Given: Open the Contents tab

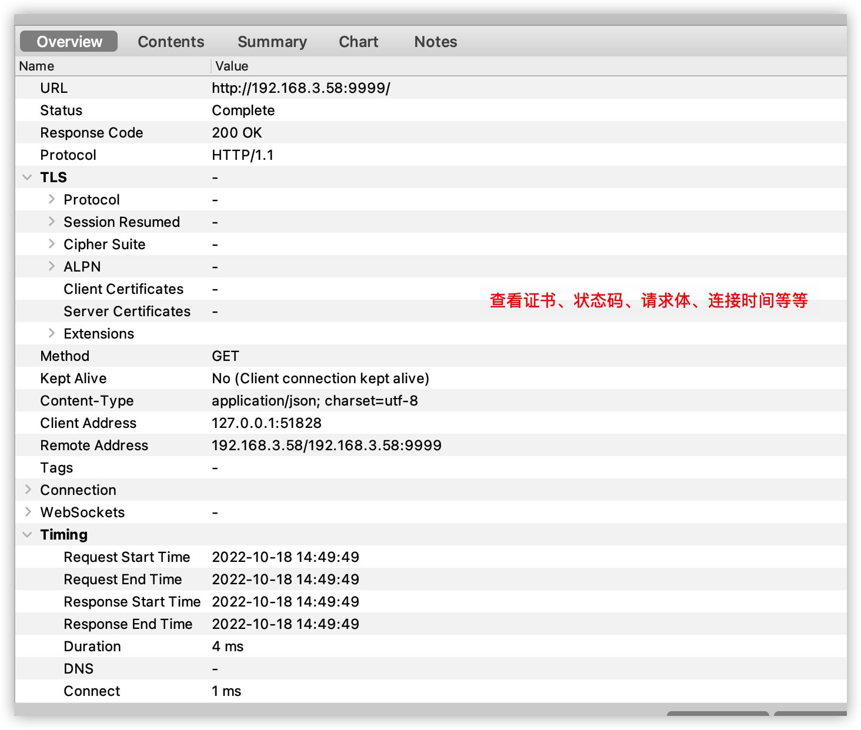Looking at the screenshot, I should (171, 42).
